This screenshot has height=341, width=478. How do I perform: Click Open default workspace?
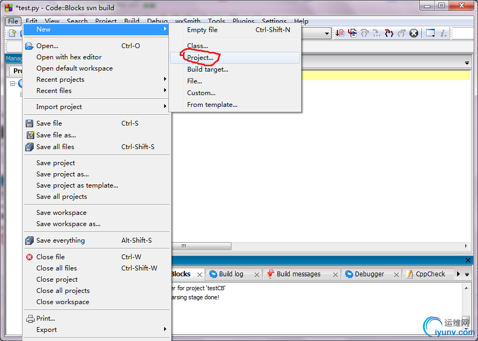[x=96, y=68]
